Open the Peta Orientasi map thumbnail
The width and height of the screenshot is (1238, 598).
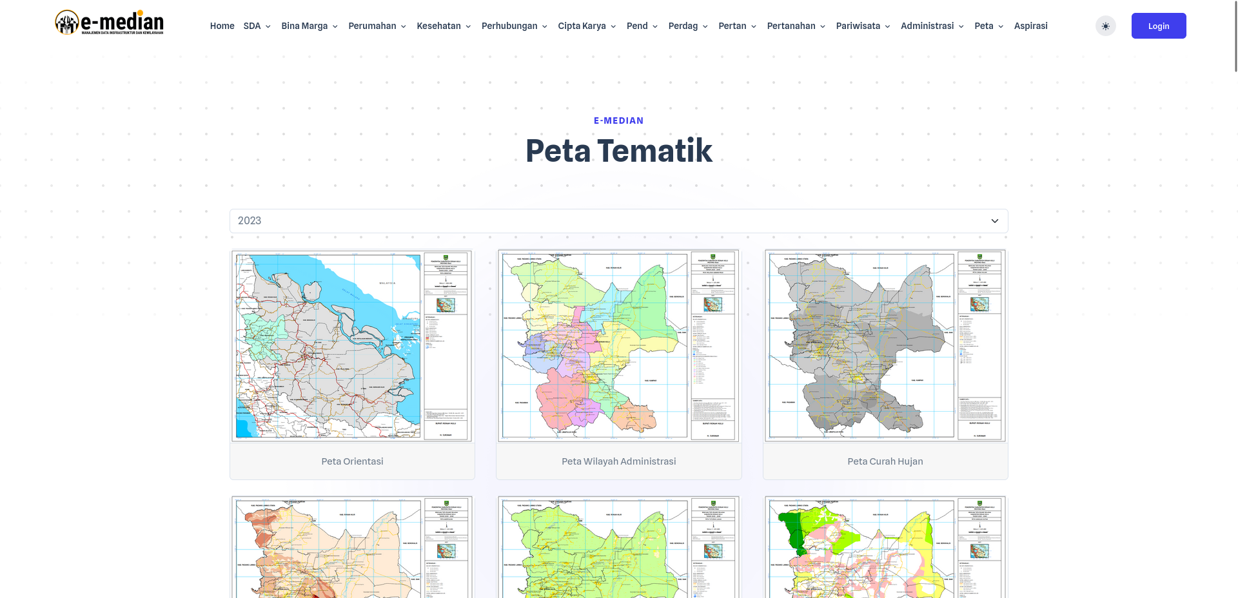tap(352, 346)
